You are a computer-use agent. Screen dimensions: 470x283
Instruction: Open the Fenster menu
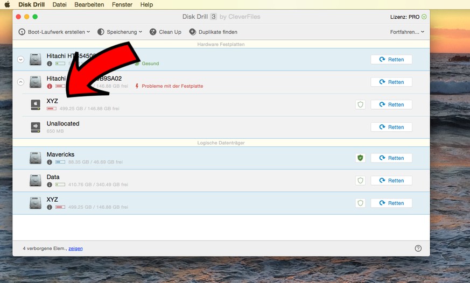point(122,4)
